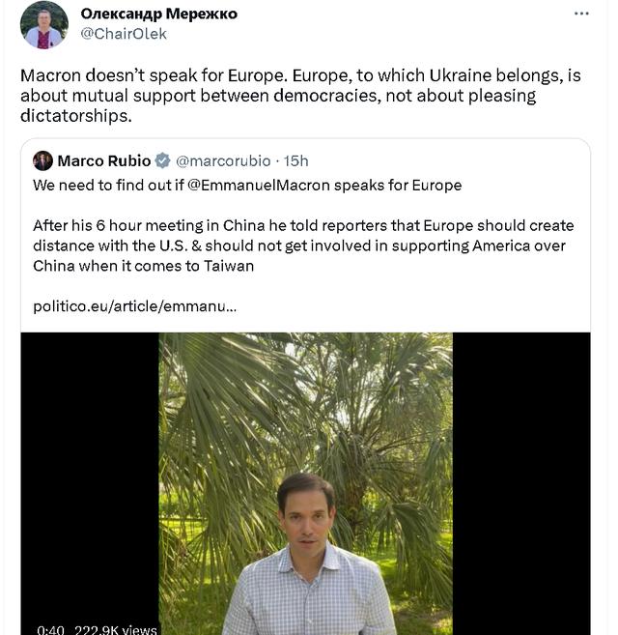Open the tweet's three-dot more options menu
Screen dimensions: 618x635
pos(581,14)
